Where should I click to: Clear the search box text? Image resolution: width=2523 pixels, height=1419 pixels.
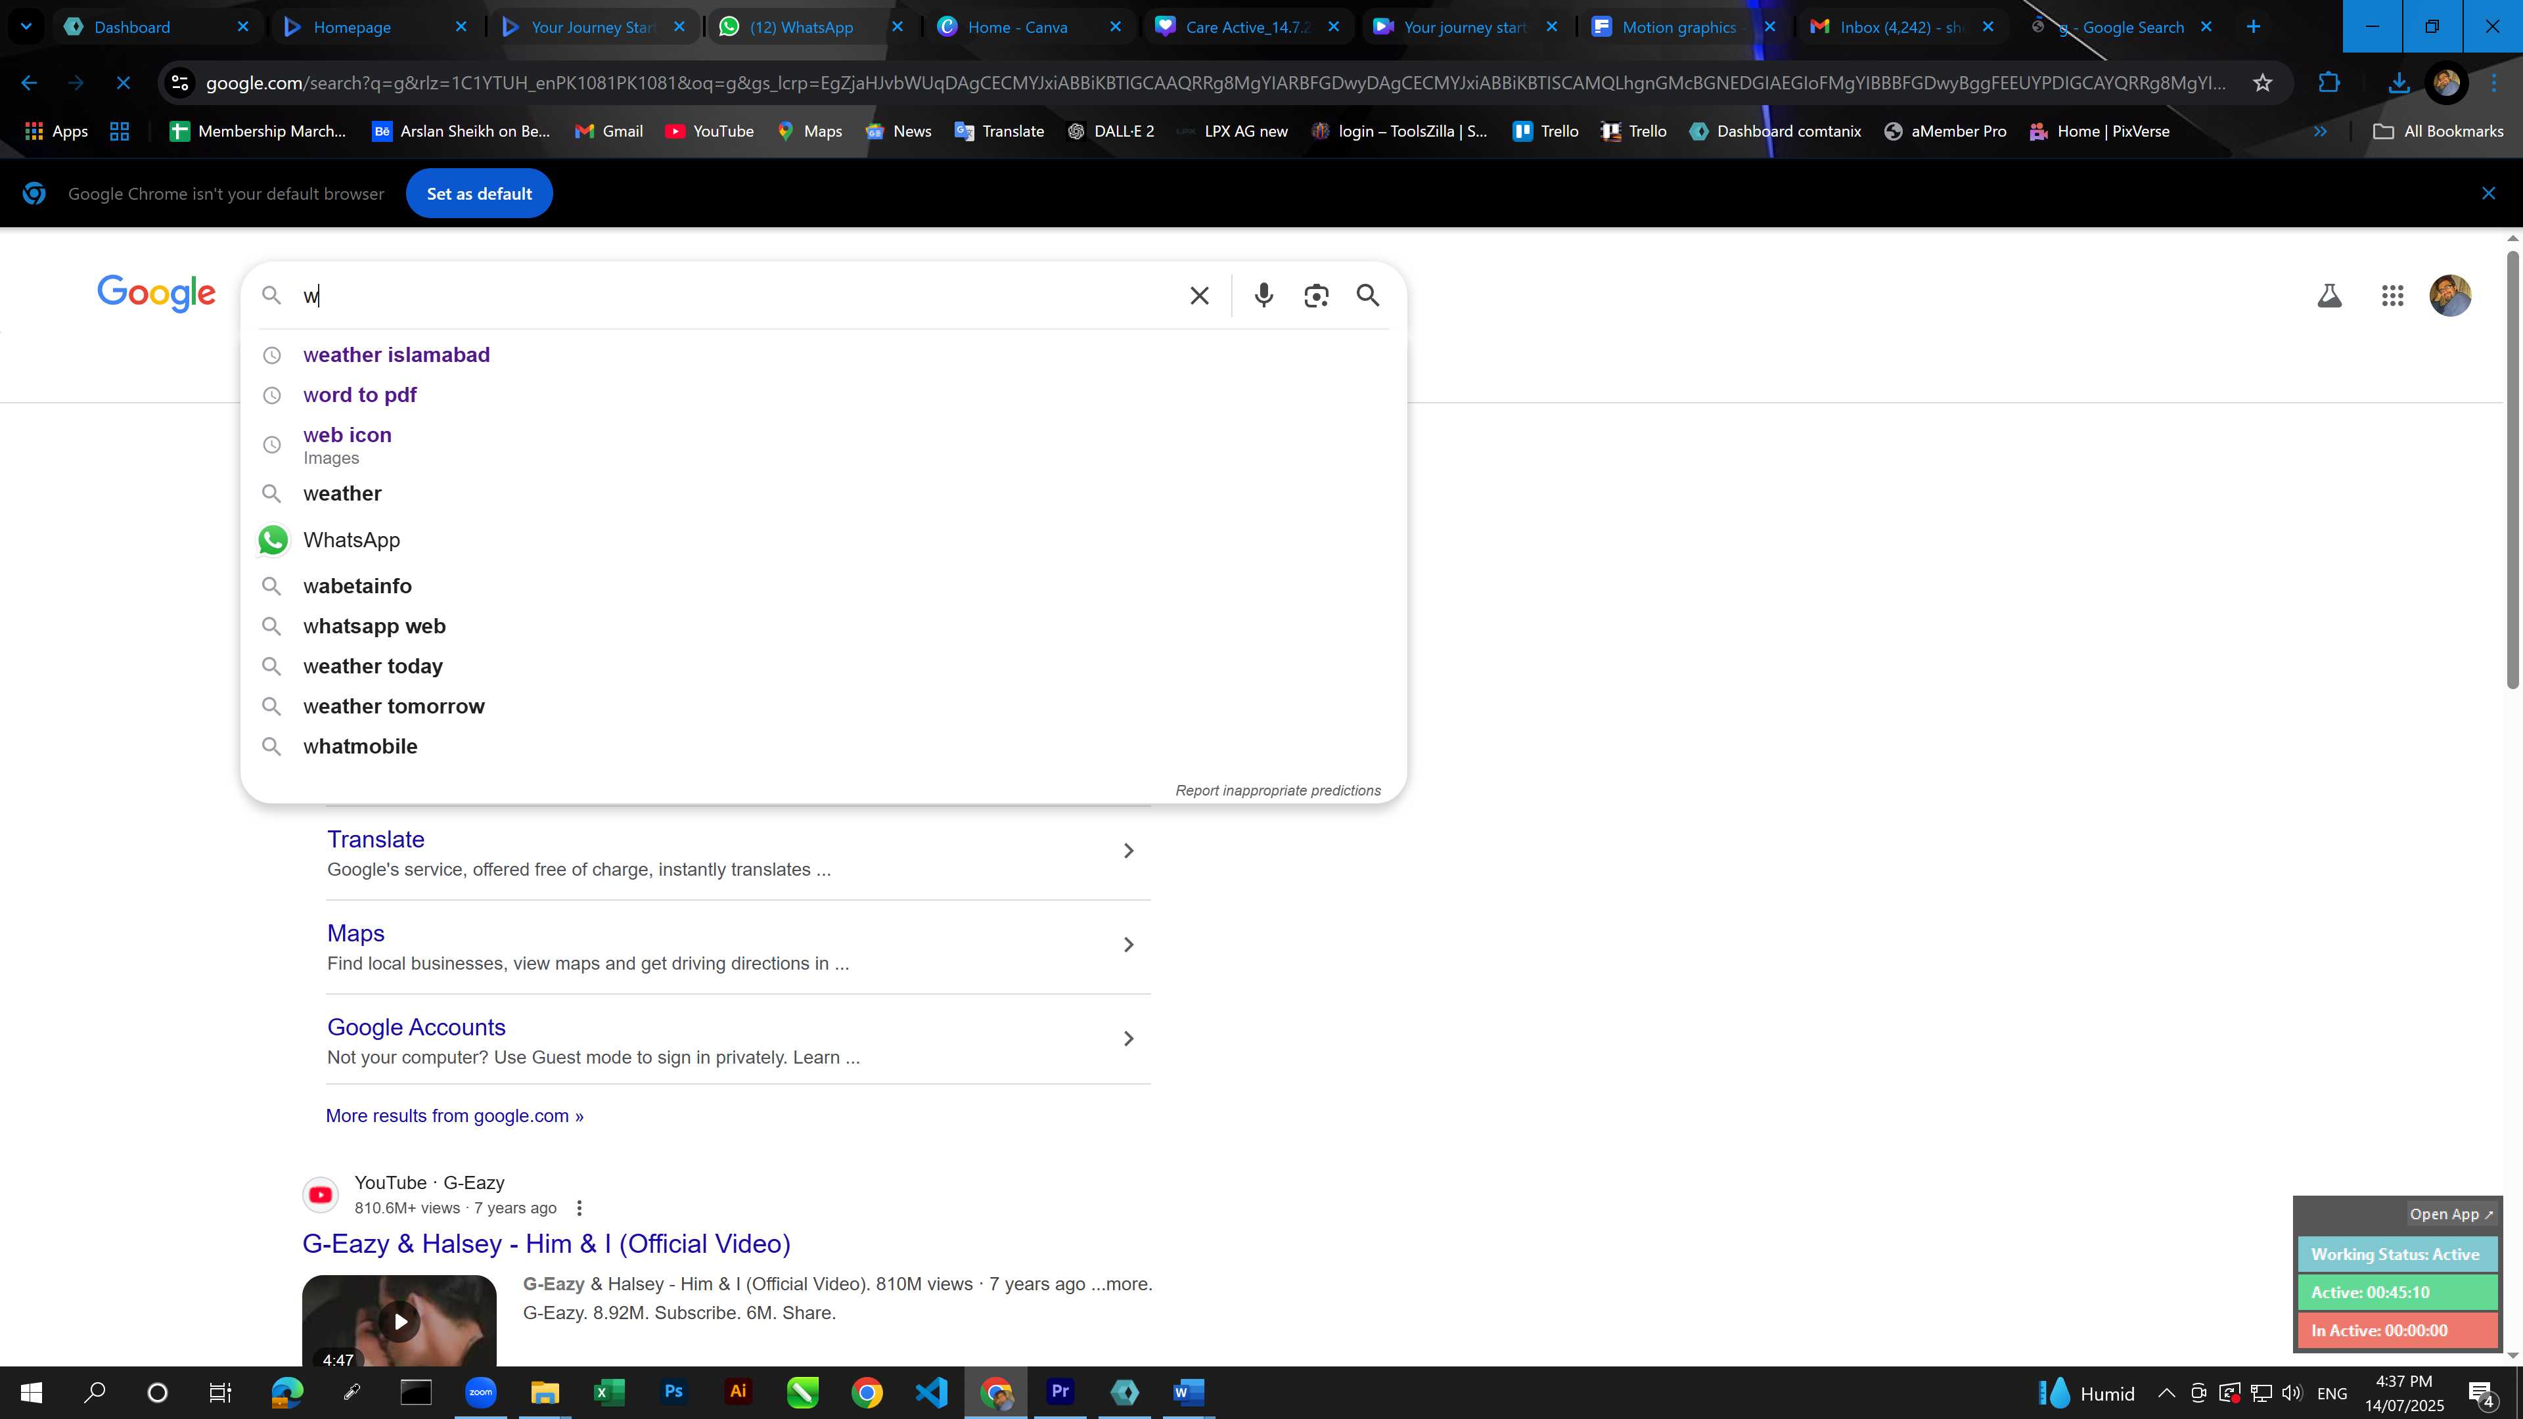click(1199, 295)
